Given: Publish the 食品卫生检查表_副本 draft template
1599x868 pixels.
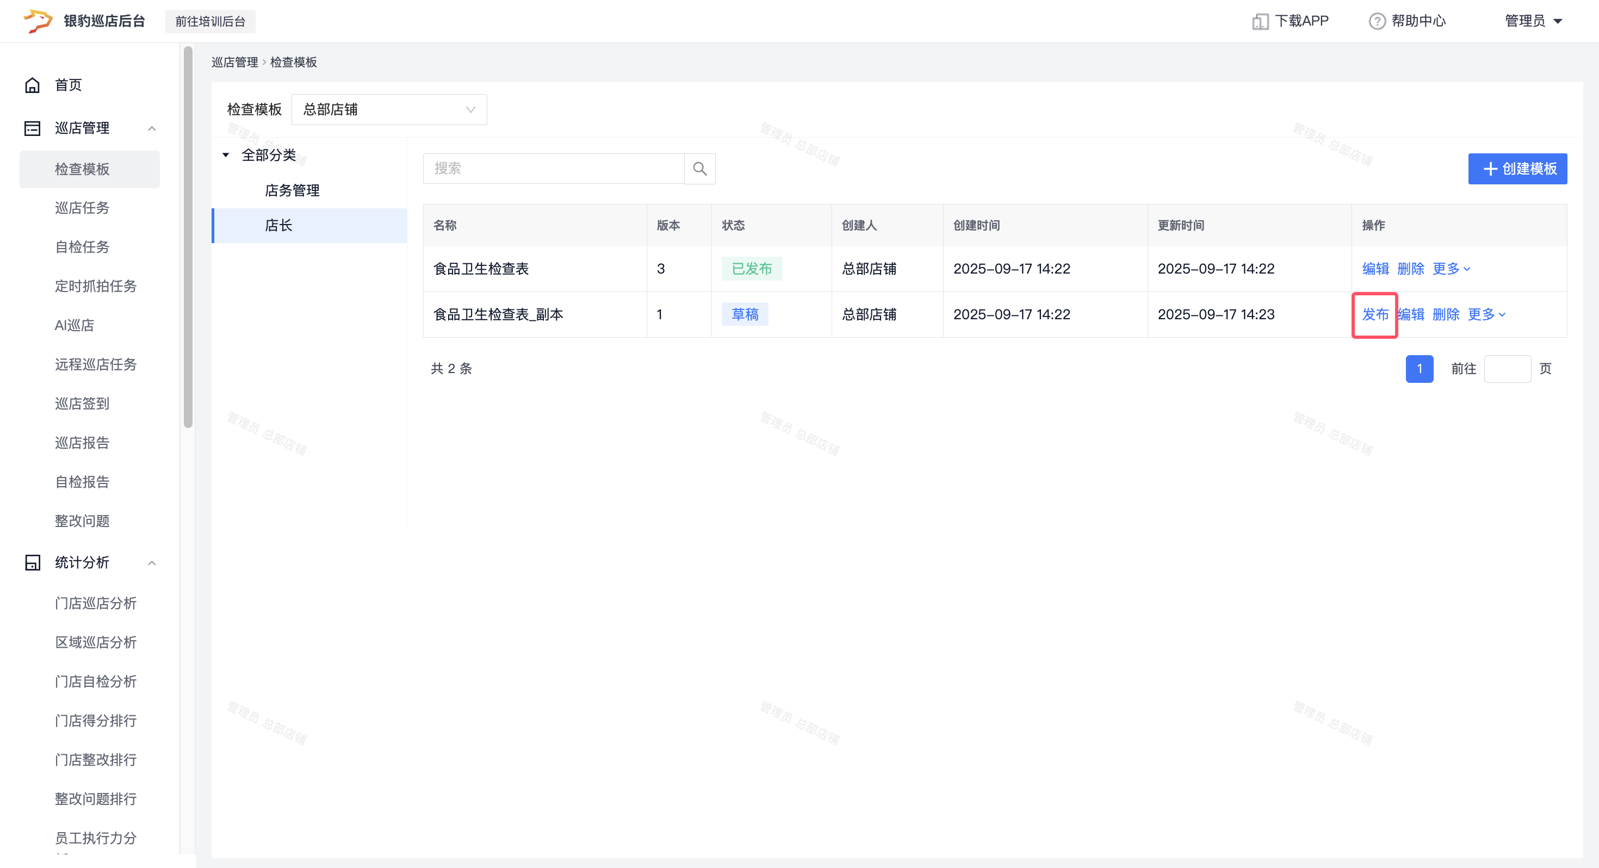Looking at the screenshot, I should (1375, 315).
